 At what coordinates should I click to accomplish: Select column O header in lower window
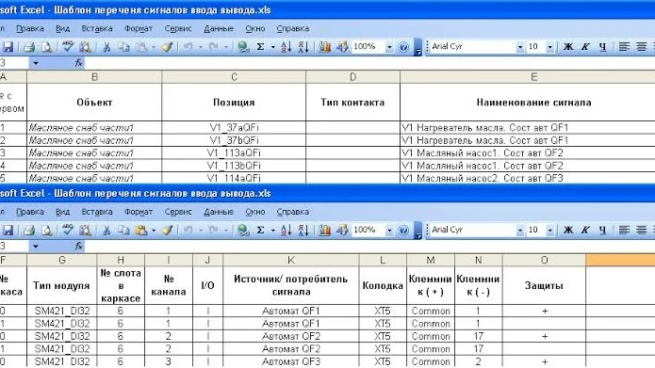coord(545,260)
